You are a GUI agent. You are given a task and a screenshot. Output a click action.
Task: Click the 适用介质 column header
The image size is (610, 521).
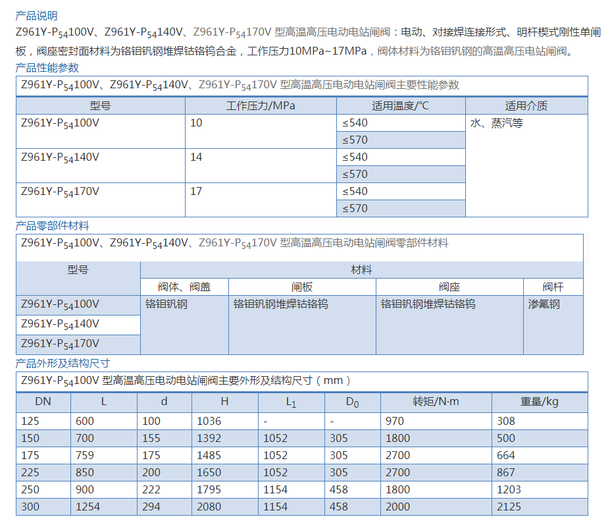(x=526, y=106)
